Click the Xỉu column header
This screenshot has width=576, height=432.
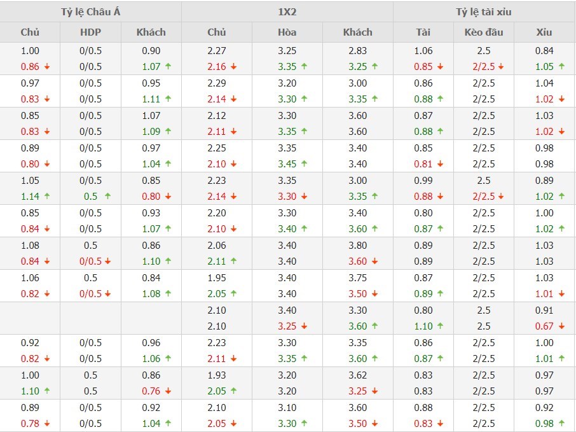point(544,32)
